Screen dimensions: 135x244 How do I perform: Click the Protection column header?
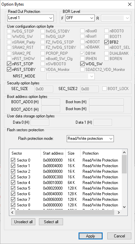pyautogui.click(x=101, y=153)
